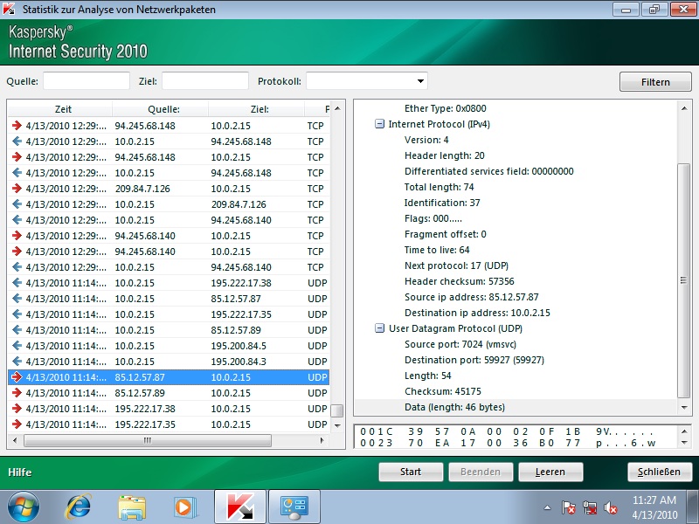The image size is (699, 524).
Task: Select source cell 195.222.17.38
Action: 145,409
